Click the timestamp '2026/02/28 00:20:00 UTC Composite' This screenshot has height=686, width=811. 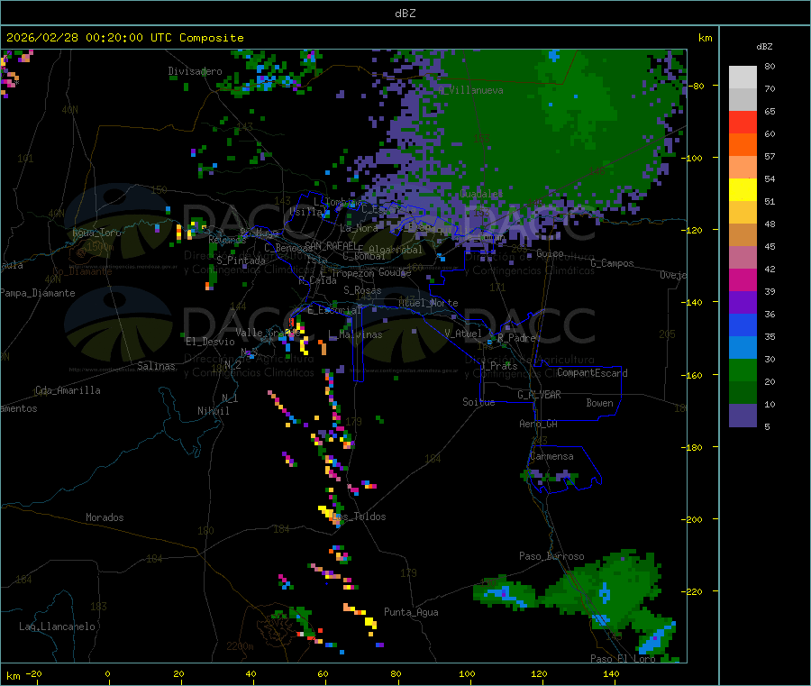tap(124, 38)
